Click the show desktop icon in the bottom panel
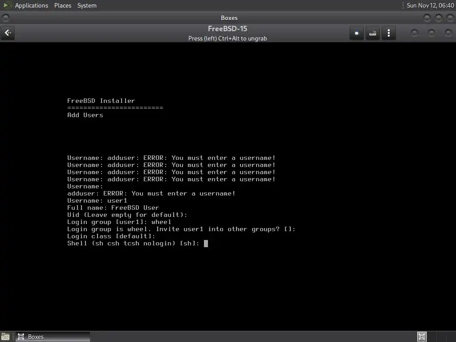The height and width of the screenshot is (342, 456). [x=5, y=337]
